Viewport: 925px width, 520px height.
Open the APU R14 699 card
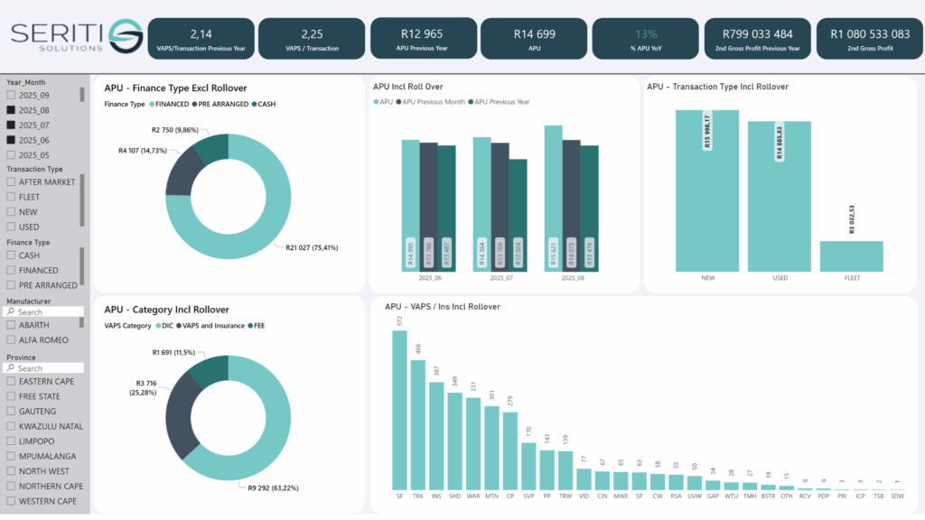534,38
